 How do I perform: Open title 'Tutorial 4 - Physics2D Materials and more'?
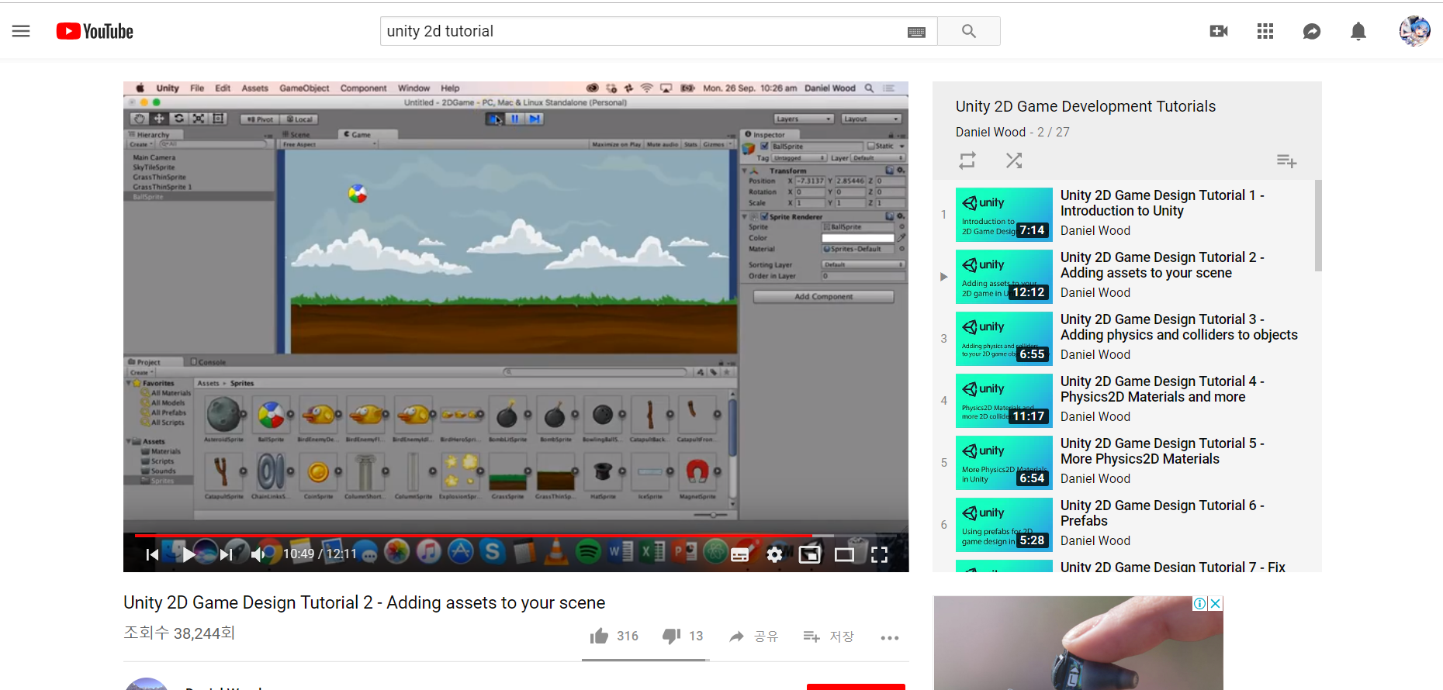tap(1162, 389)
